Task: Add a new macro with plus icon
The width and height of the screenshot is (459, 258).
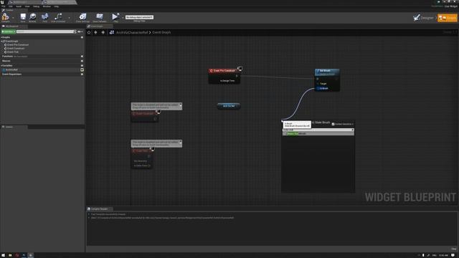Action: click(82, 61)
